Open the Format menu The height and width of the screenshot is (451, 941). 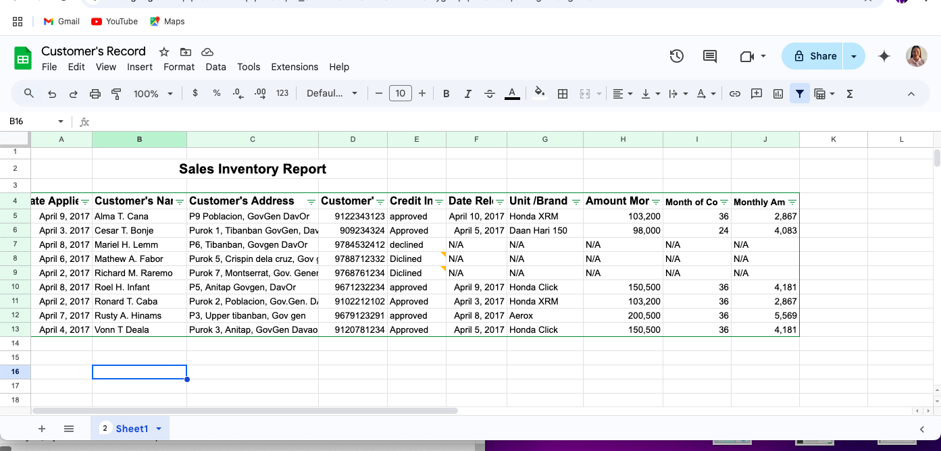[x=179, y=67]
